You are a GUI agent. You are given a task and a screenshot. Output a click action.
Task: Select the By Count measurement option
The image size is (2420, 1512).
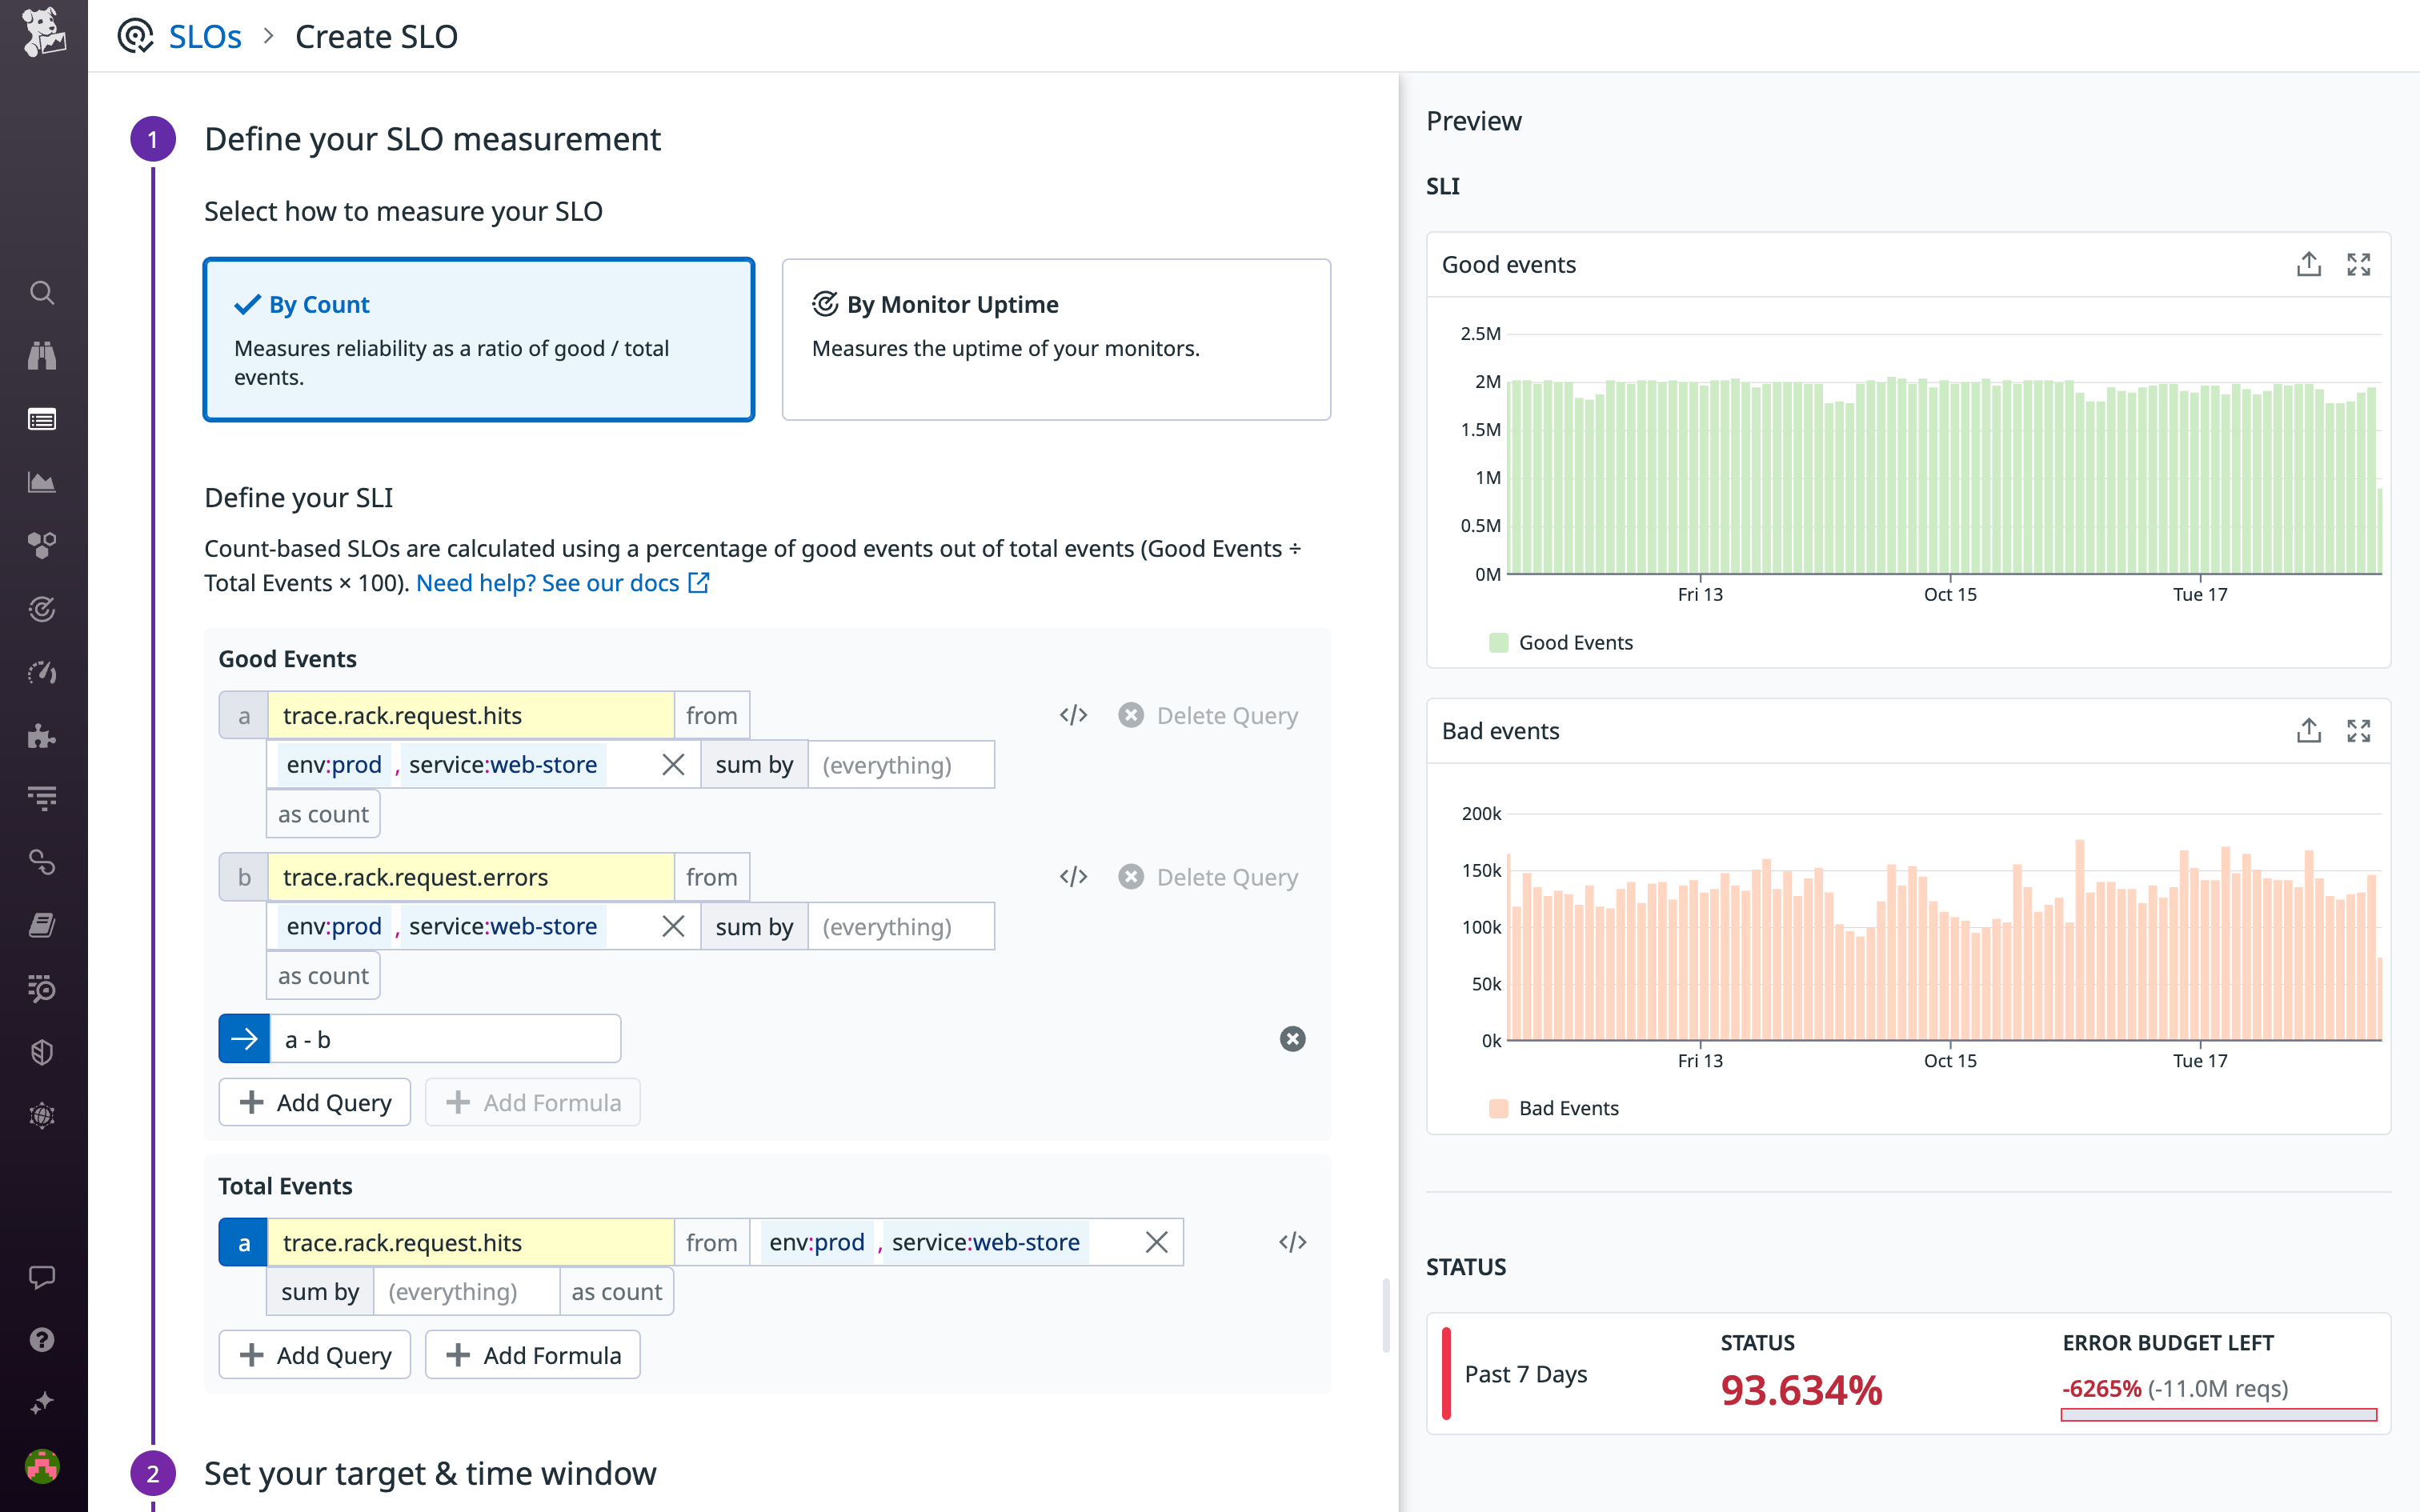coord(478,340)
